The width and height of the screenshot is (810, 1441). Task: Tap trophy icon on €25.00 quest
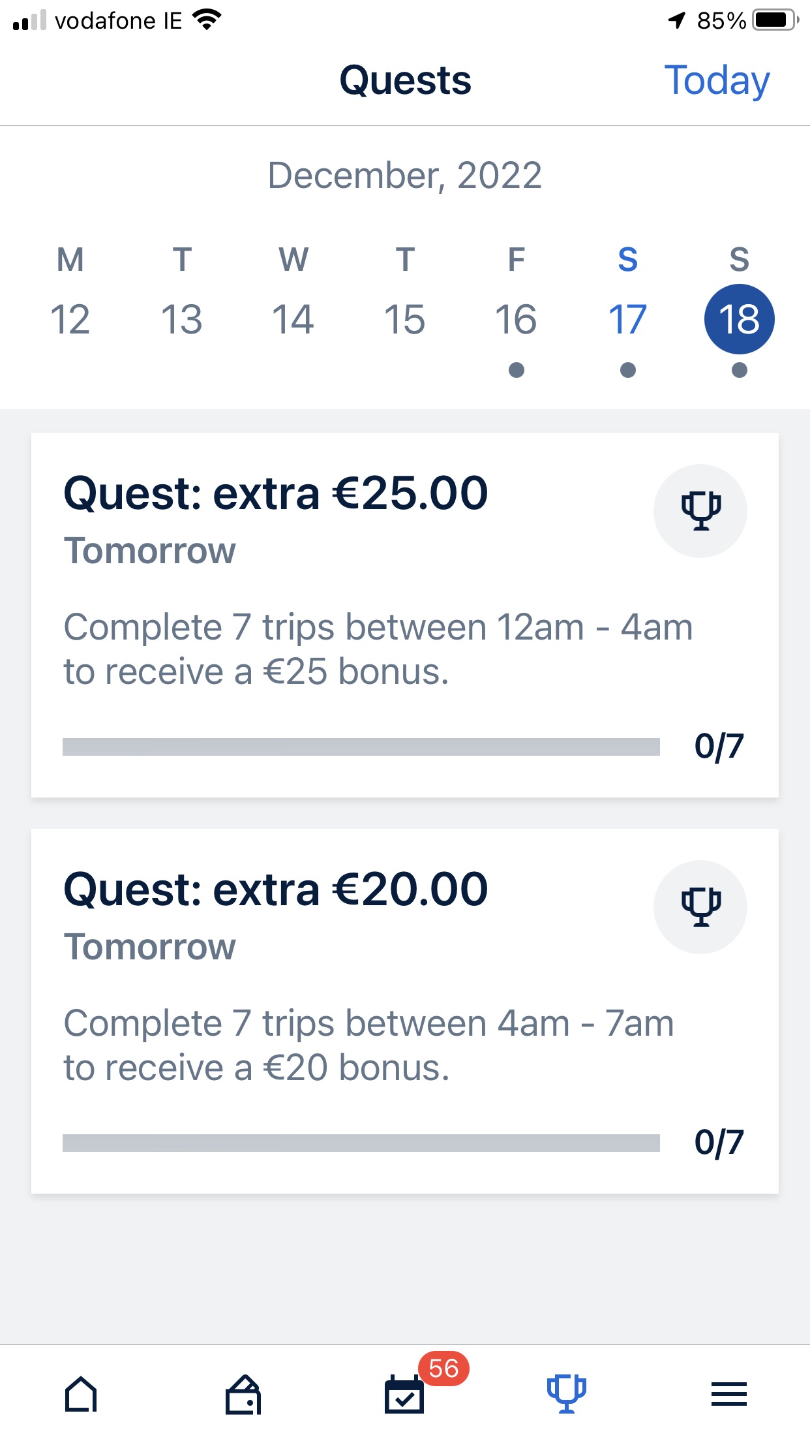point(700,510)
